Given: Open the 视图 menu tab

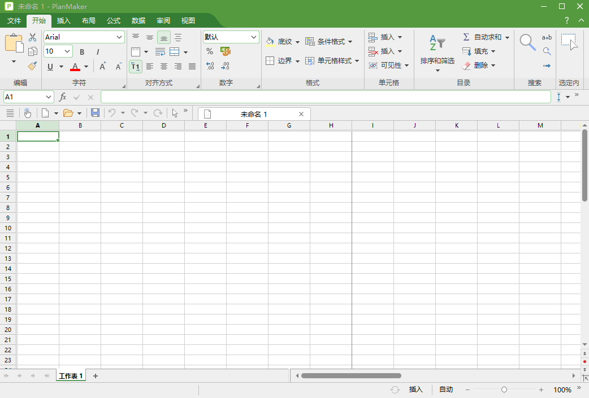Looking at the screenshot, I should pyautogui.click(x=188, y=20).
